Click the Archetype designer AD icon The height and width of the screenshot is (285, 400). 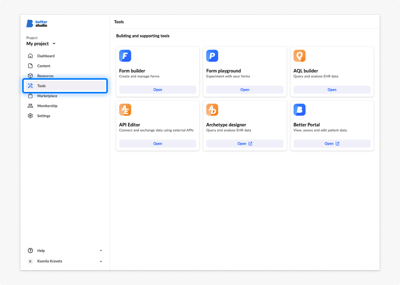tap(212, 110)
